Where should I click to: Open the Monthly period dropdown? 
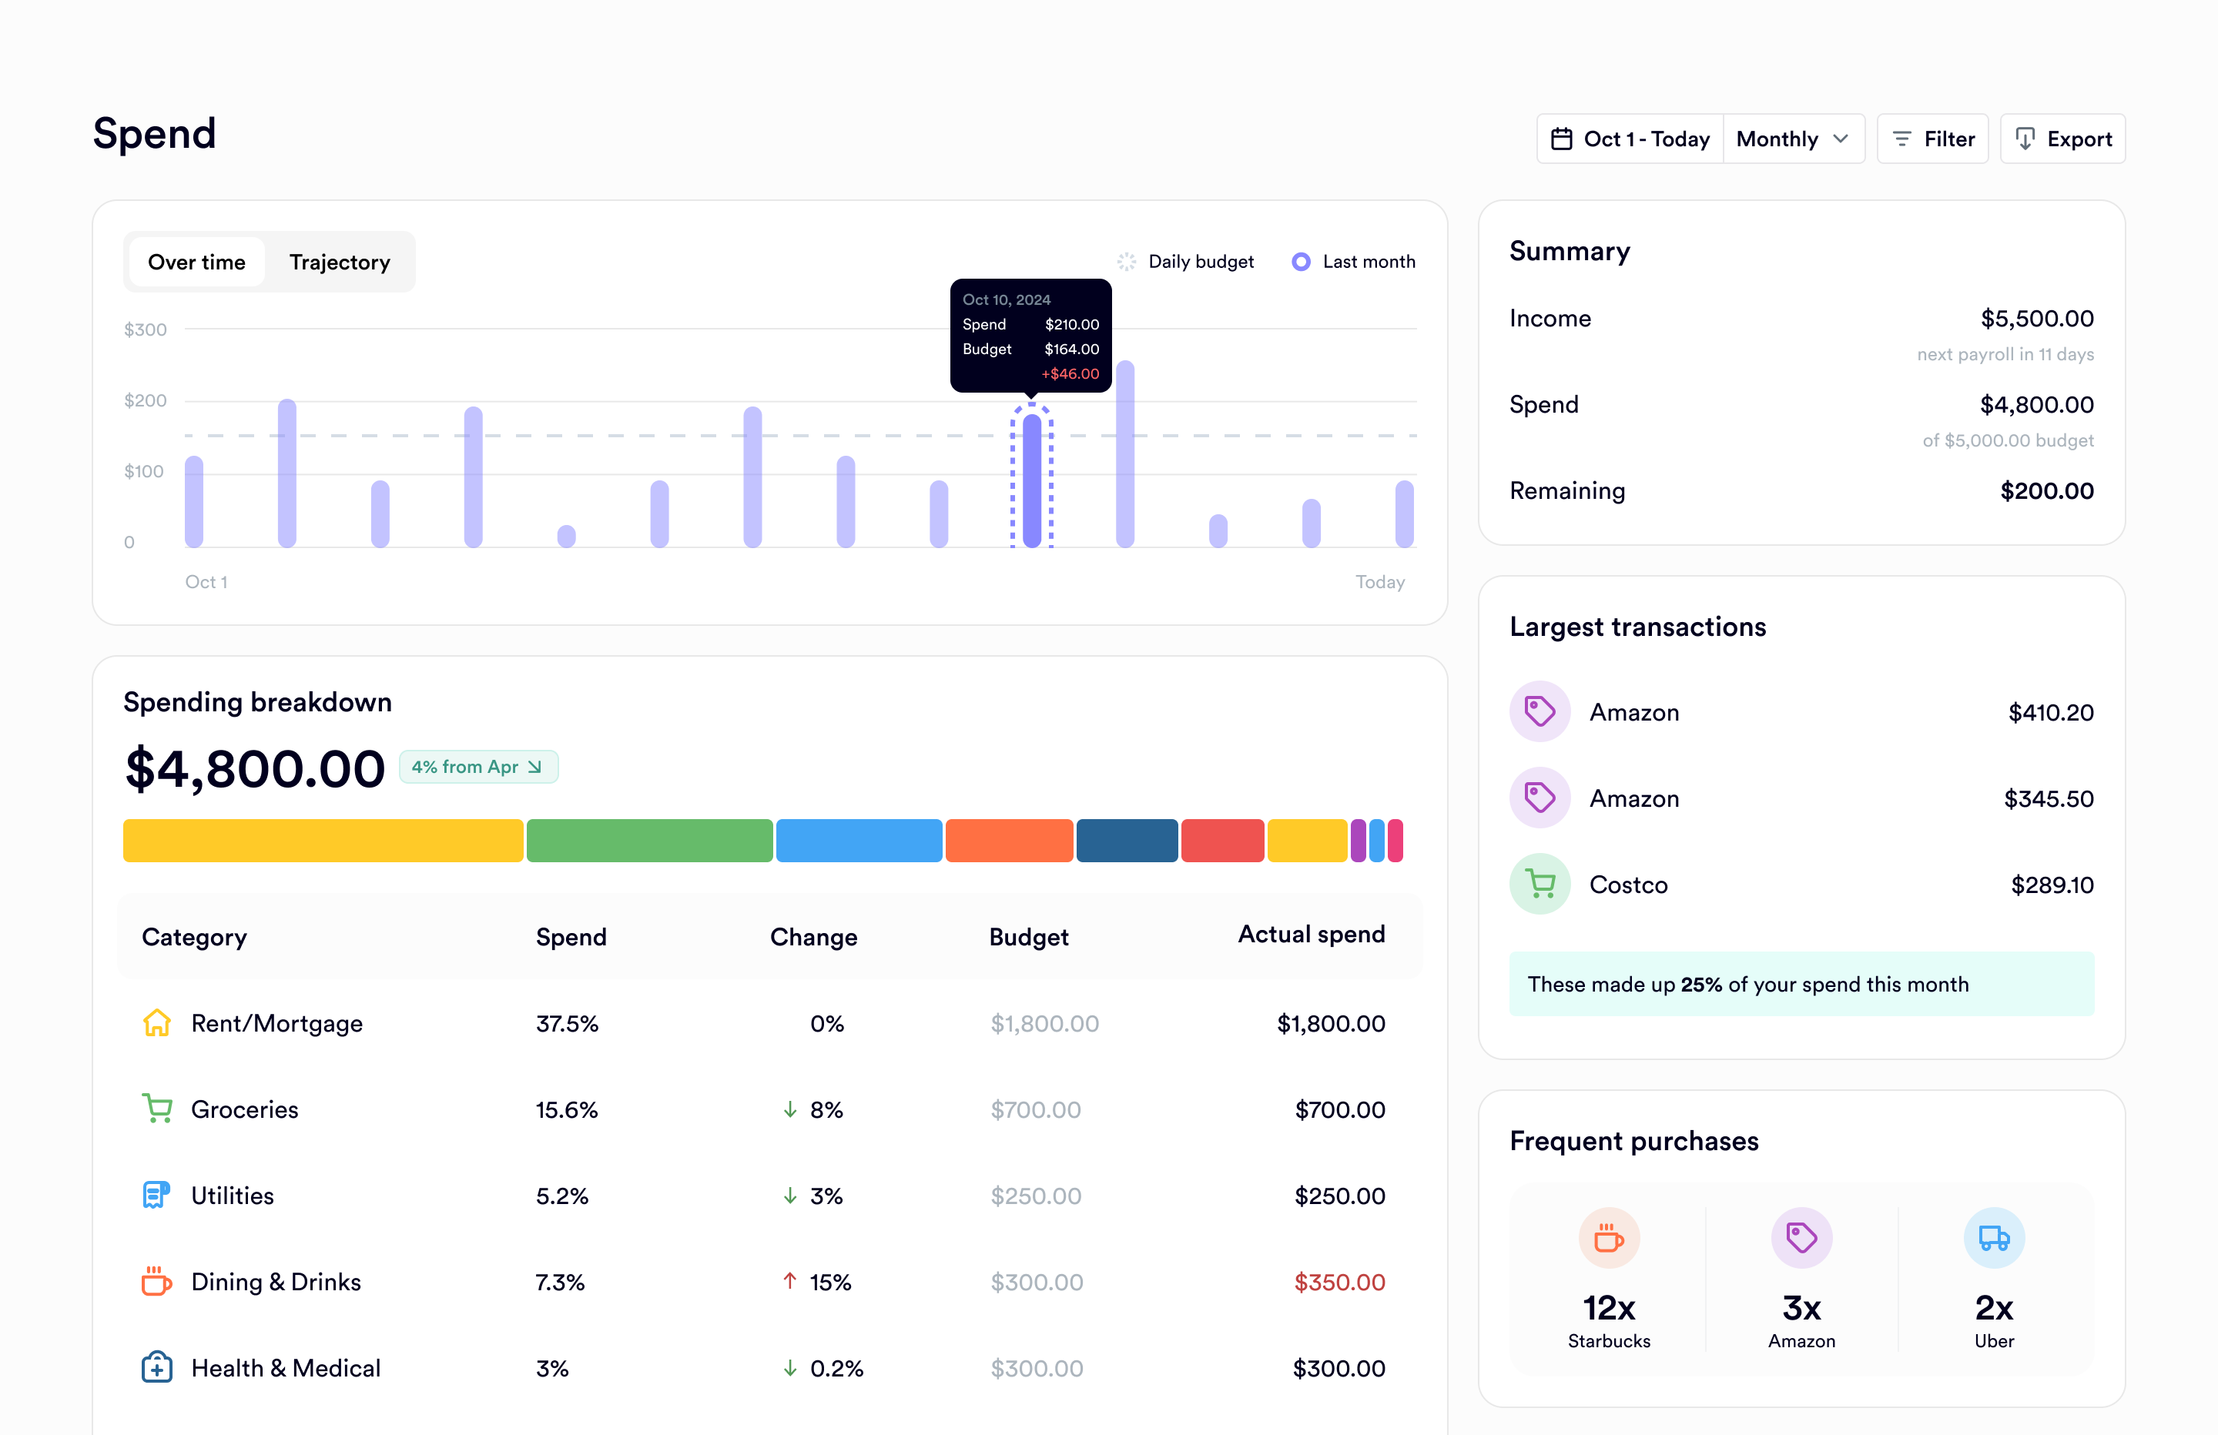[1792, 139]
